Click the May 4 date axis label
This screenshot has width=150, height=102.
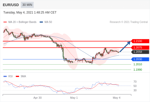116,98
